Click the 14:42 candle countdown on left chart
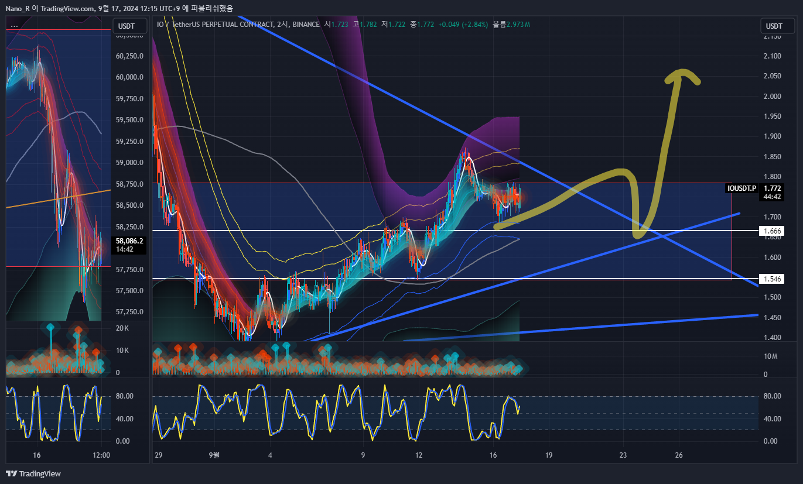The height and width of the screenshot is (484, 803). pyautogui.click(x=125, y=249)
